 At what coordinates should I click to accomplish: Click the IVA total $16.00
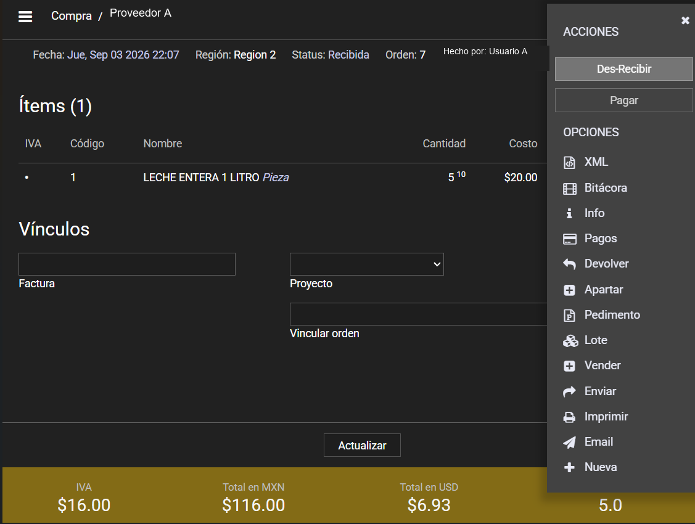pos(84,505)
